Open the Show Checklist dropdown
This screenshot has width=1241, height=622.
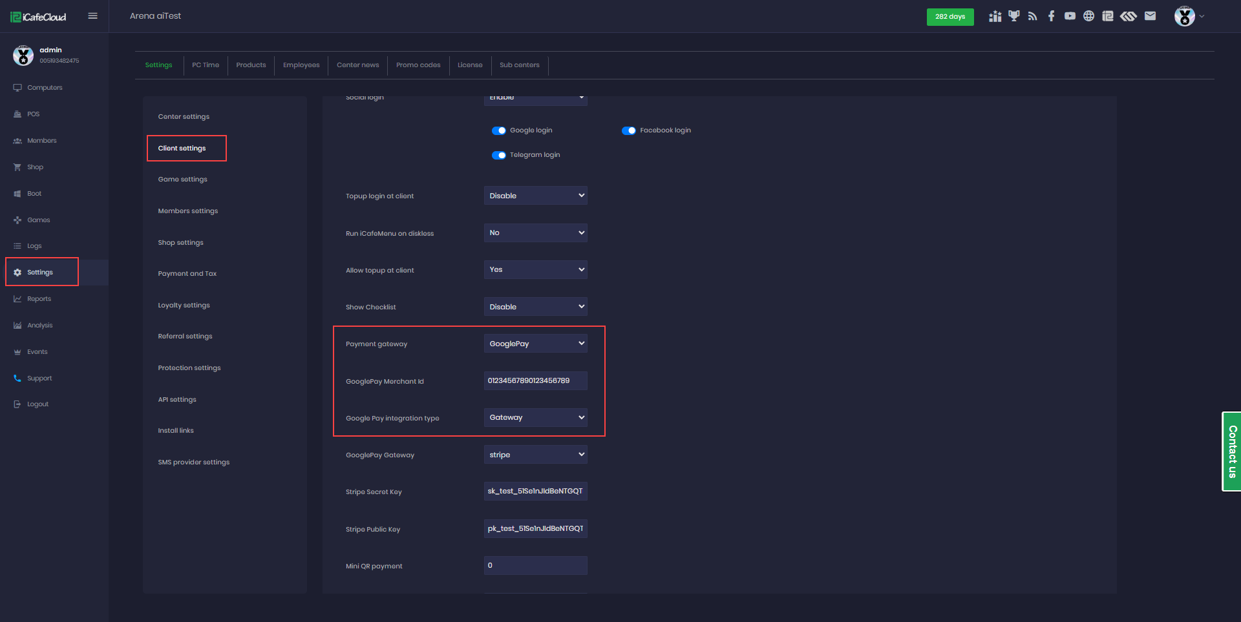pos(535,307)
